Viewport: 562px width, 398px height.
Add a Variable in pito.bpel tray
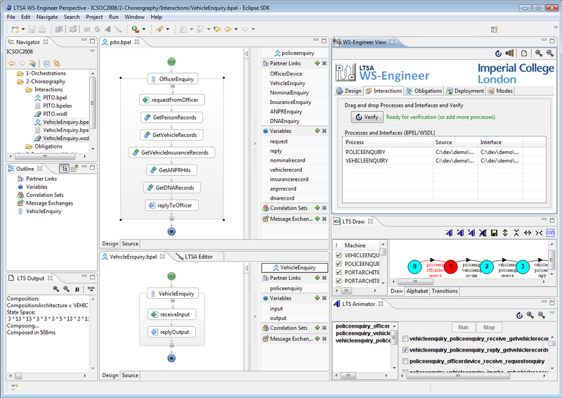tap(318, 131)
